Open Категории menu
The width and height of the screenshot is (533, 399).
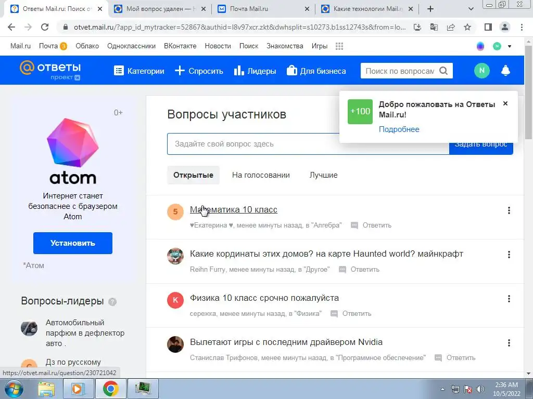[x=138, y=71]
